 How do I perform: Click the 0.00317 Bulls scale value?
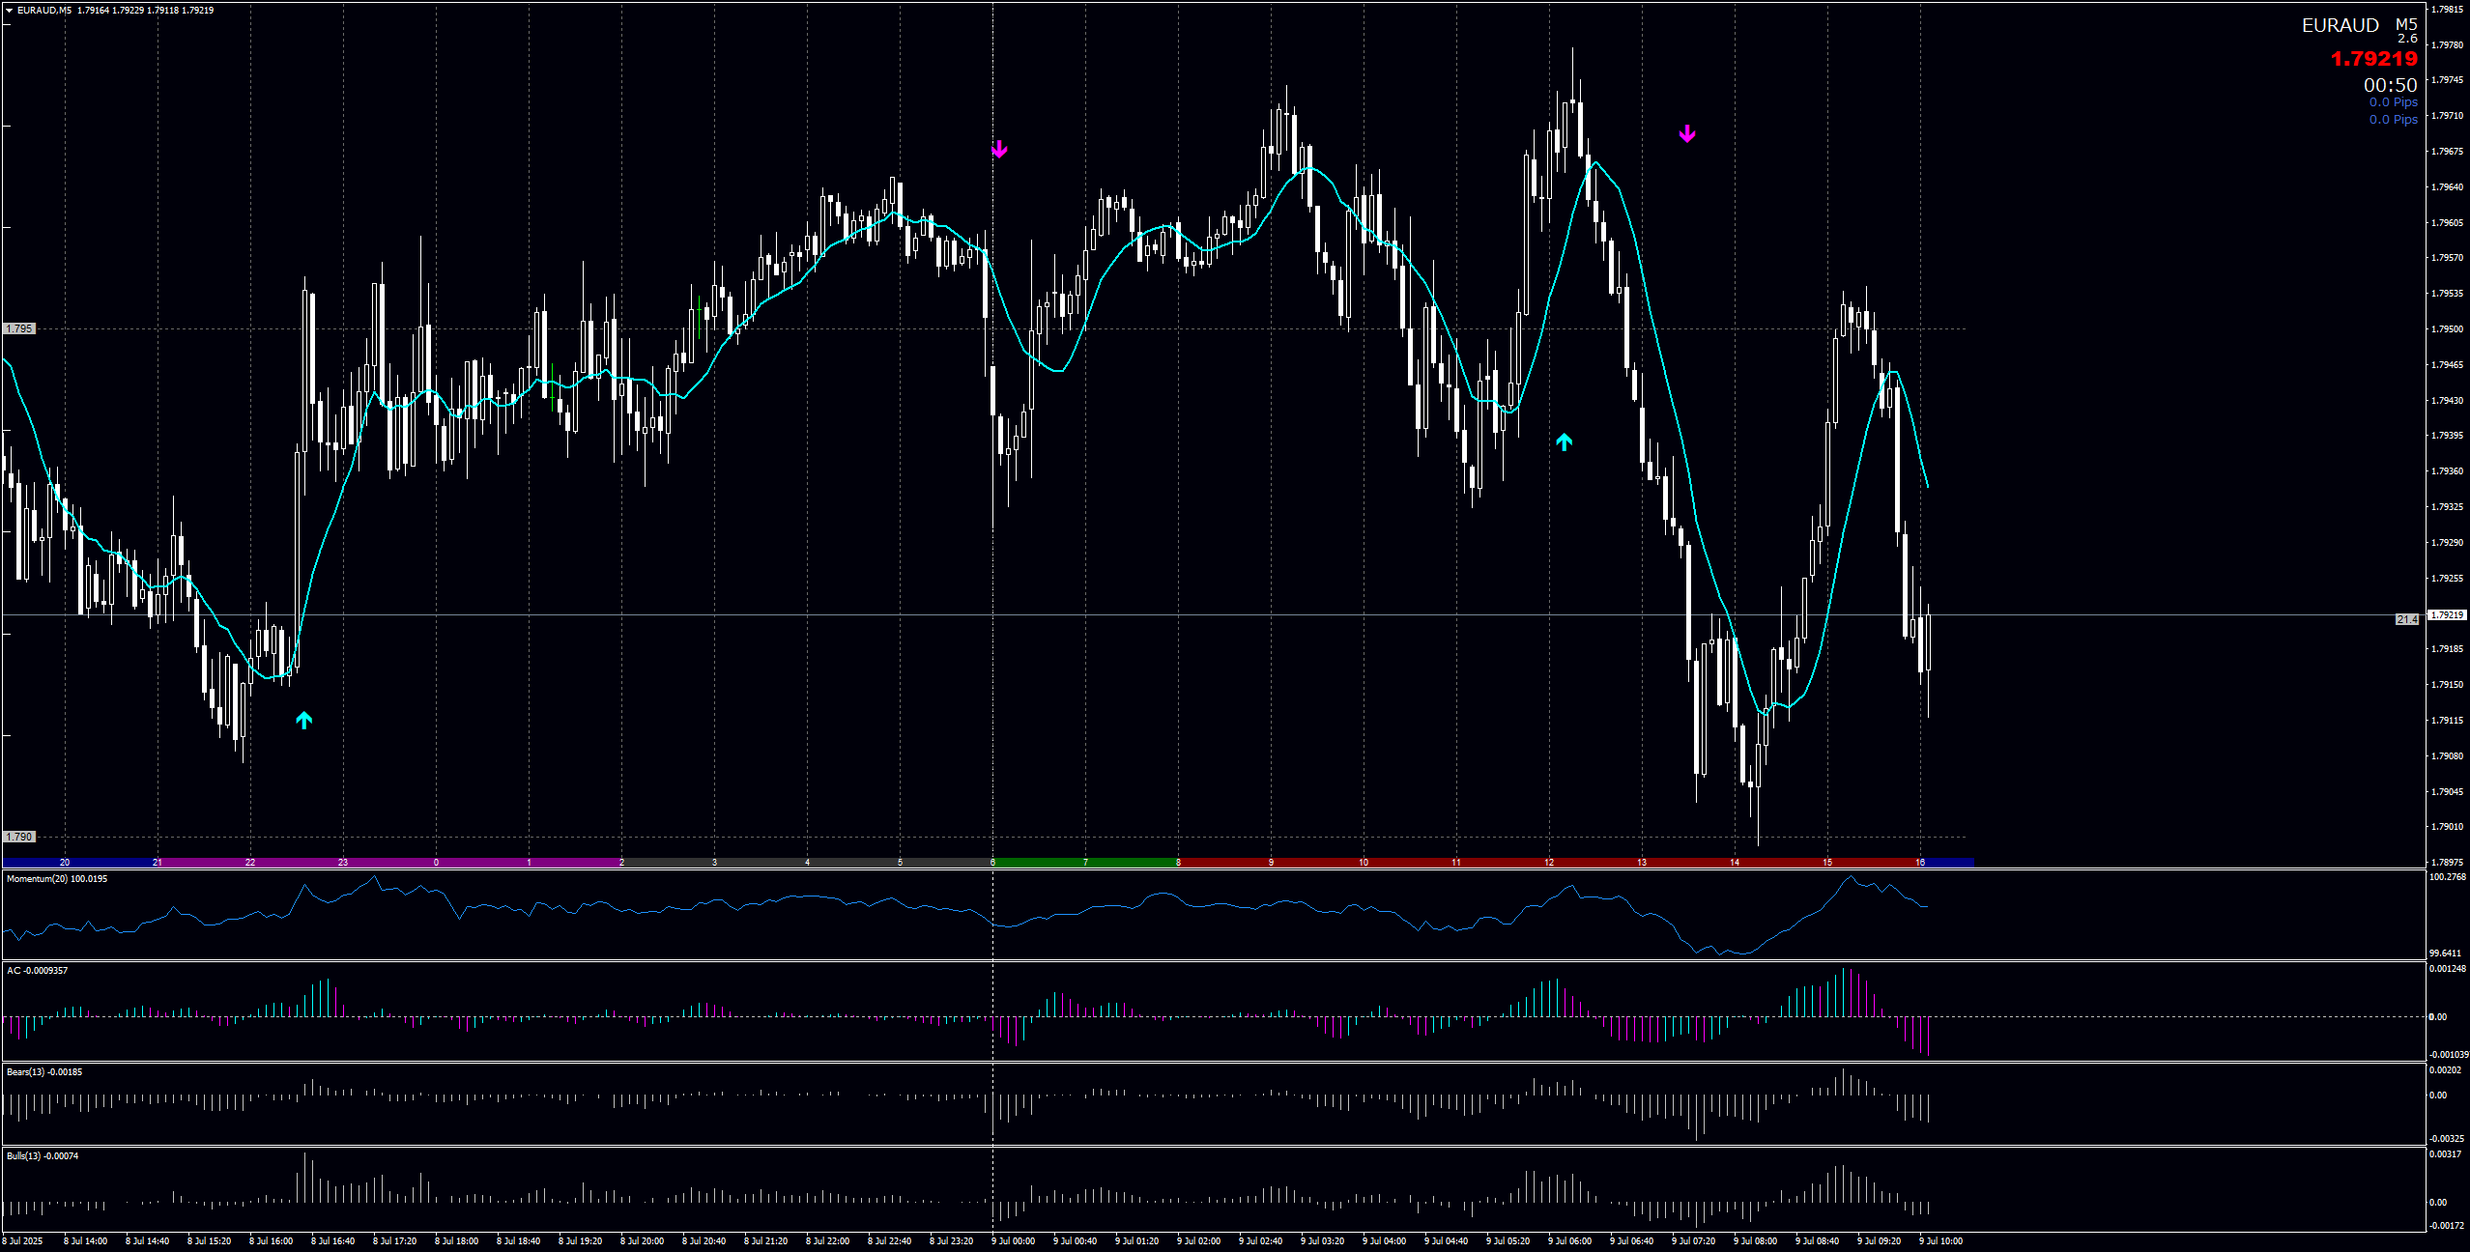[x=2446, y=1154]
